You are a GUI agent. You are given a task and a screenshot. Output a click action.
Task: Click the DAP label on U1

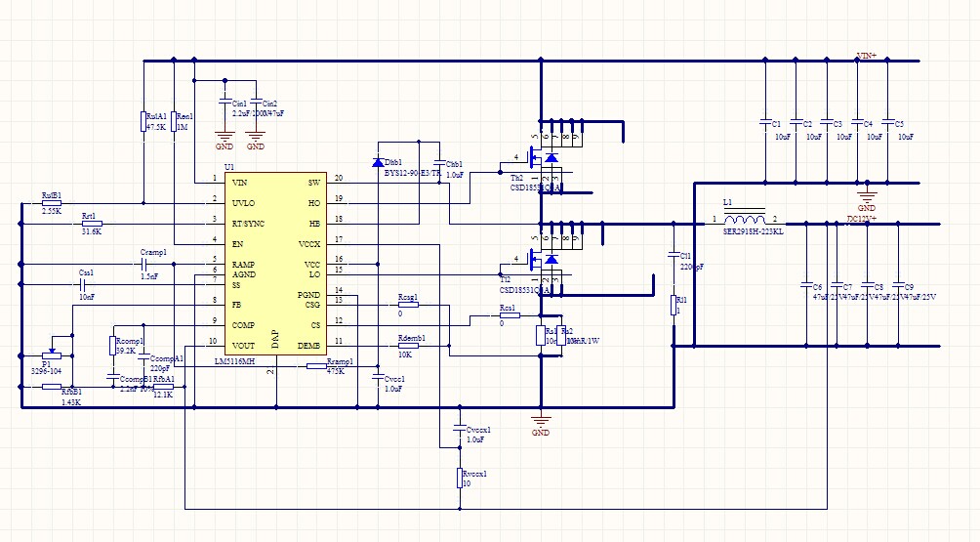click(275, 340)
